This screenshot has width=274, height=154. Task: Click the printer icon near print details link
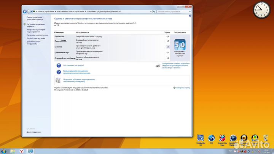point(158,66)
